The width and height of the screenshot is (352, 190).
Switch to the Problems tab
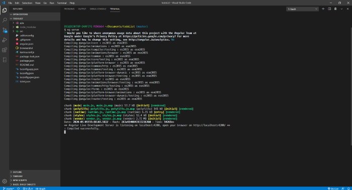click(x=69, y=9)
